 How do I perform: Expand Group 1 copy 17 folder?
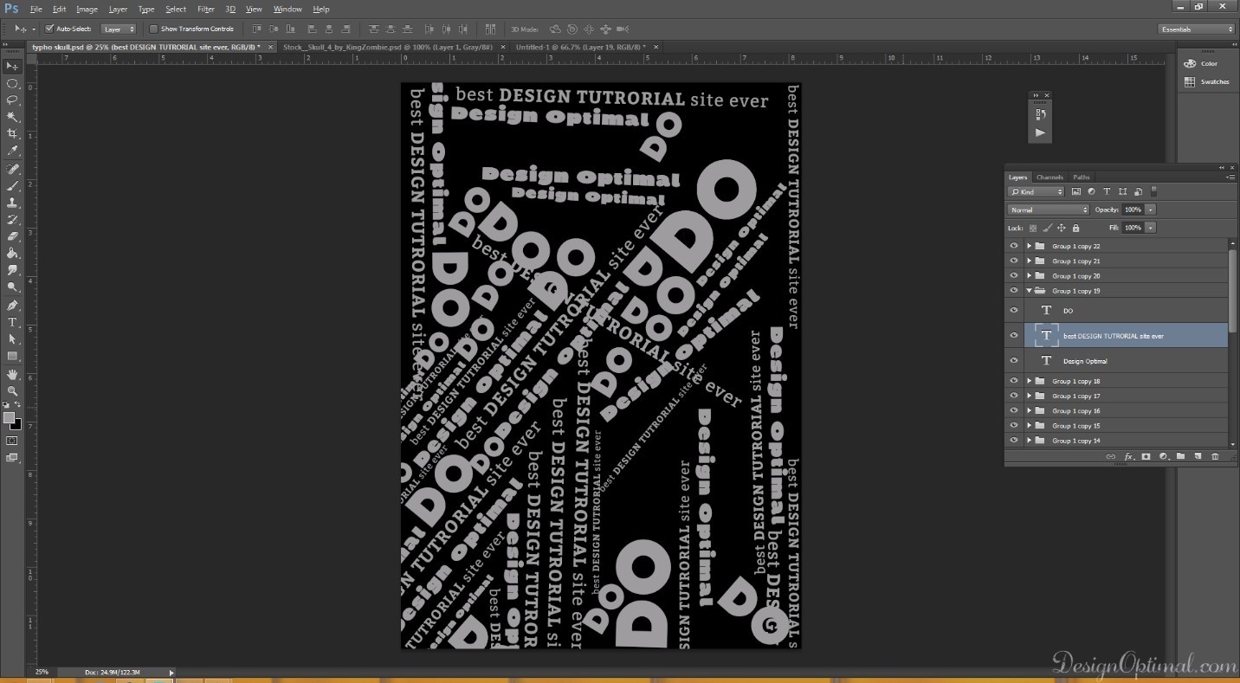point(1029,396)
